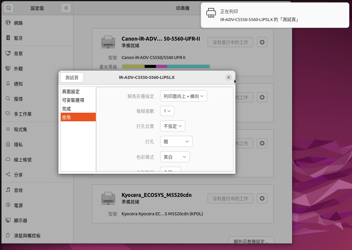The image size is (352, 250).
Task: Open the 每組張數 dropdown showing 1
Action: point(167,111)
